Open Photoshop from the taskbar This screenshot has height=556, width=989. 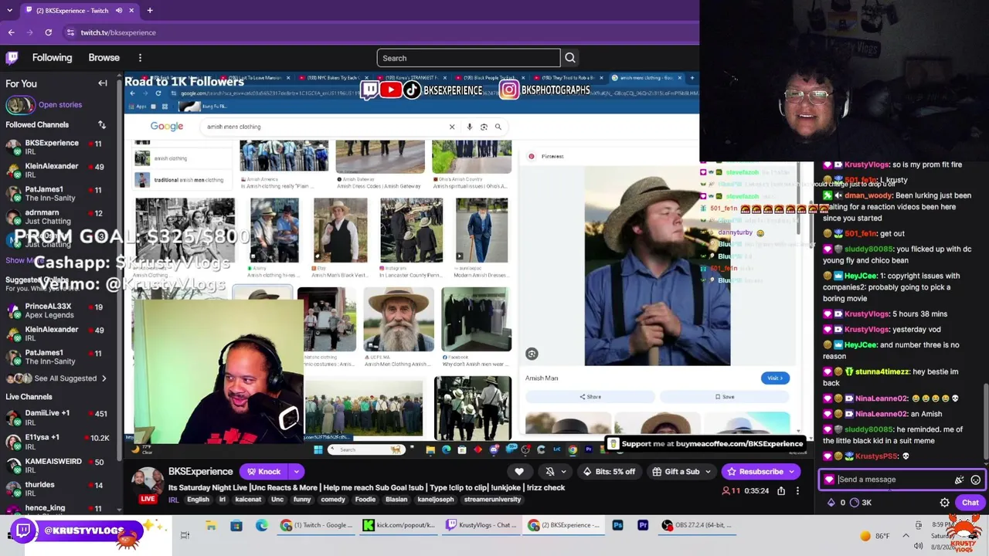point(617,525)
